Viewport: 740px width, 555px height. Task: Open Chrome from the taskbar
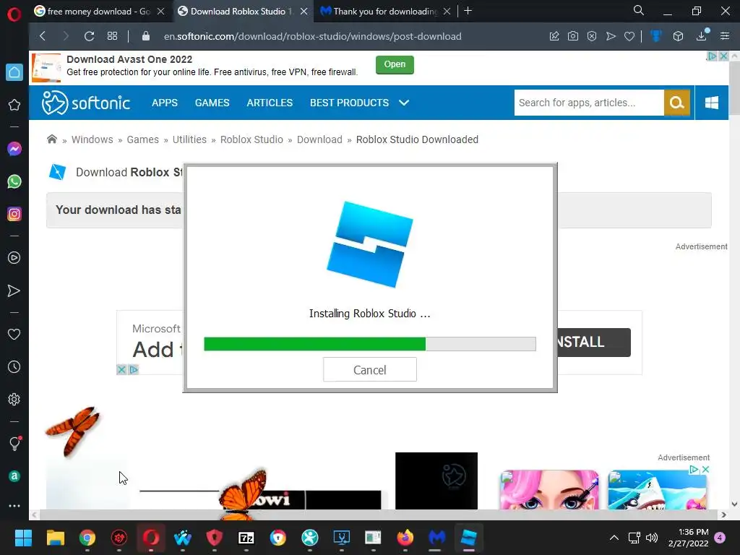[x=87, y=538]
